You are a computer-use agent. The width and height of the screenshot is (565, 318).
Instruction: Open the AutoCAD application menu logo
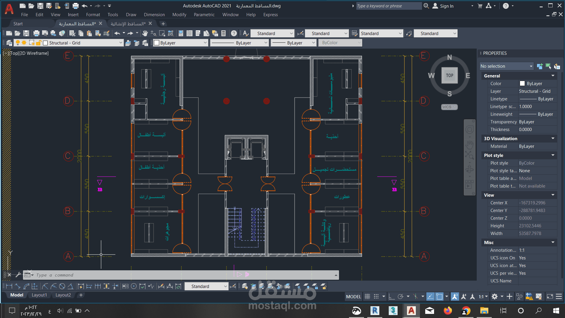pyautogui.click(x=9, y=9)
